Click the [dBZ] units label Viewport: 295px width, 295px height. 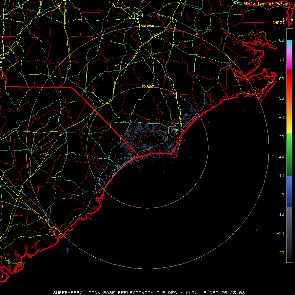click(x=278, y=23)
